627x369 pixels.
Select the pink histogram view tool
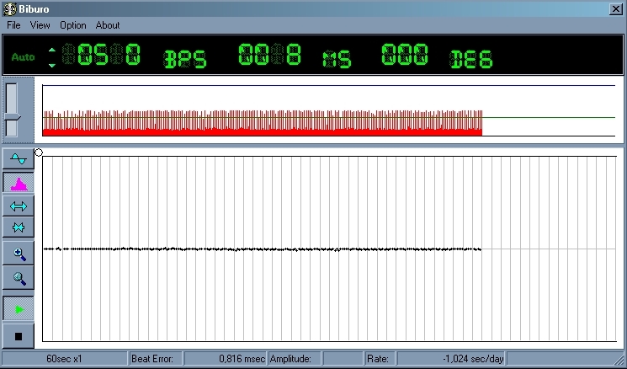point(19,182)
